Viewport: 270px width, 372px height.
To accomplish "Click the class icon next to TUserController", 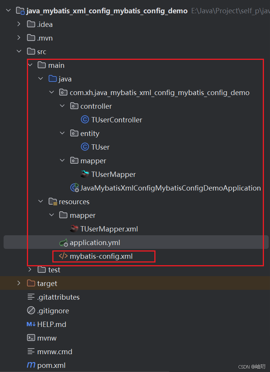I will [85, 120].
